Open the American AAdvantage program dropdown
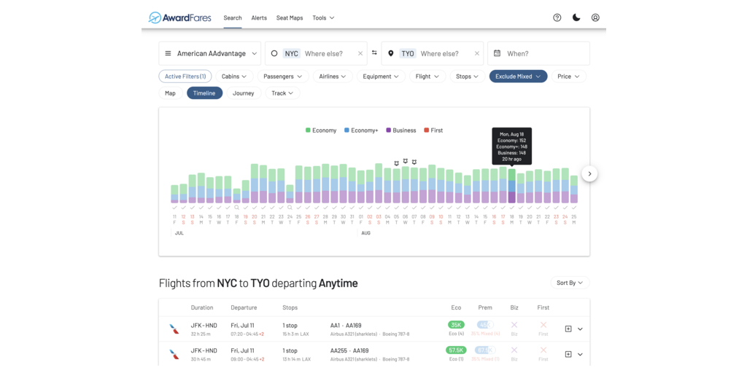747x373 pixels. [210, 53]
